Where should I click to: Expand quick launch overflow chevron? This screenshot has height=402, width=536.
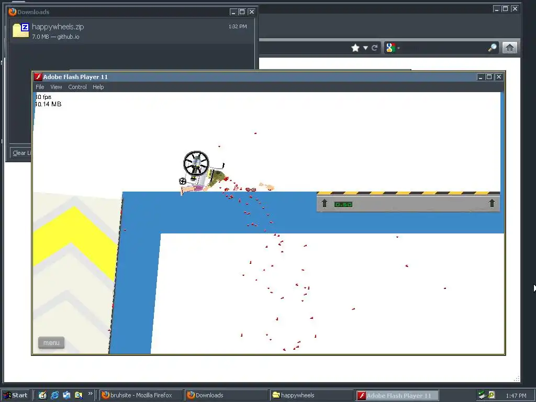pos(90,394)
